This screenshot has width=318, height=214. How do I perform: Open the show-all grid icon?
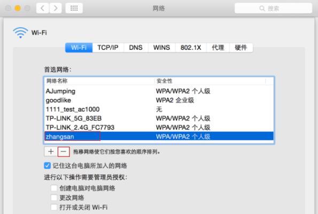[74, 9]
